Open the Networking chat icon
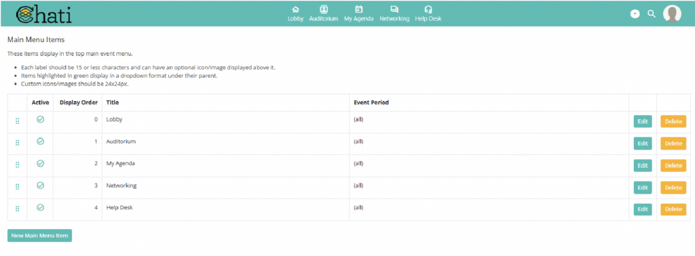Screen dimensions: 695x256 (394, 9)
